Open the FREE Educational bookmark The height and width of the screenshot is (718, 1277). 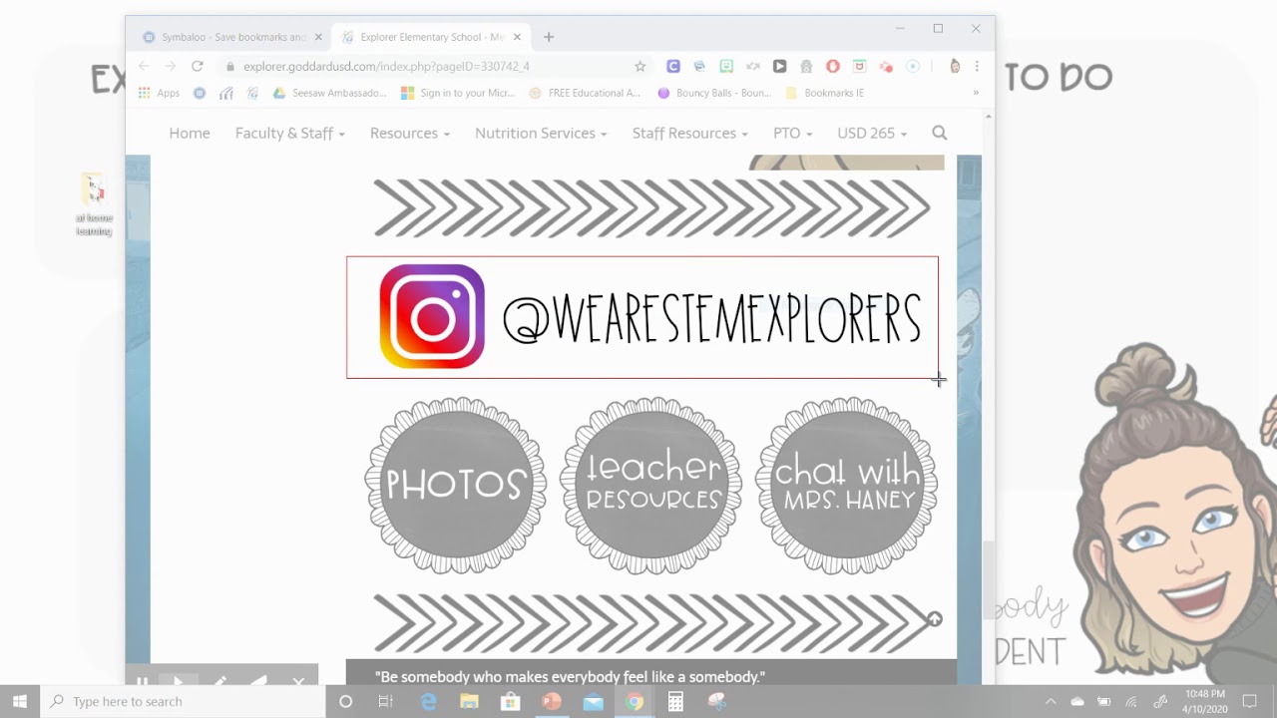click(585, 93)
